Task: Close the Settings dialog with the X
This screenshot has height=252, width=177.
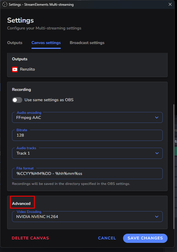Action: click(x=170, y=4)
